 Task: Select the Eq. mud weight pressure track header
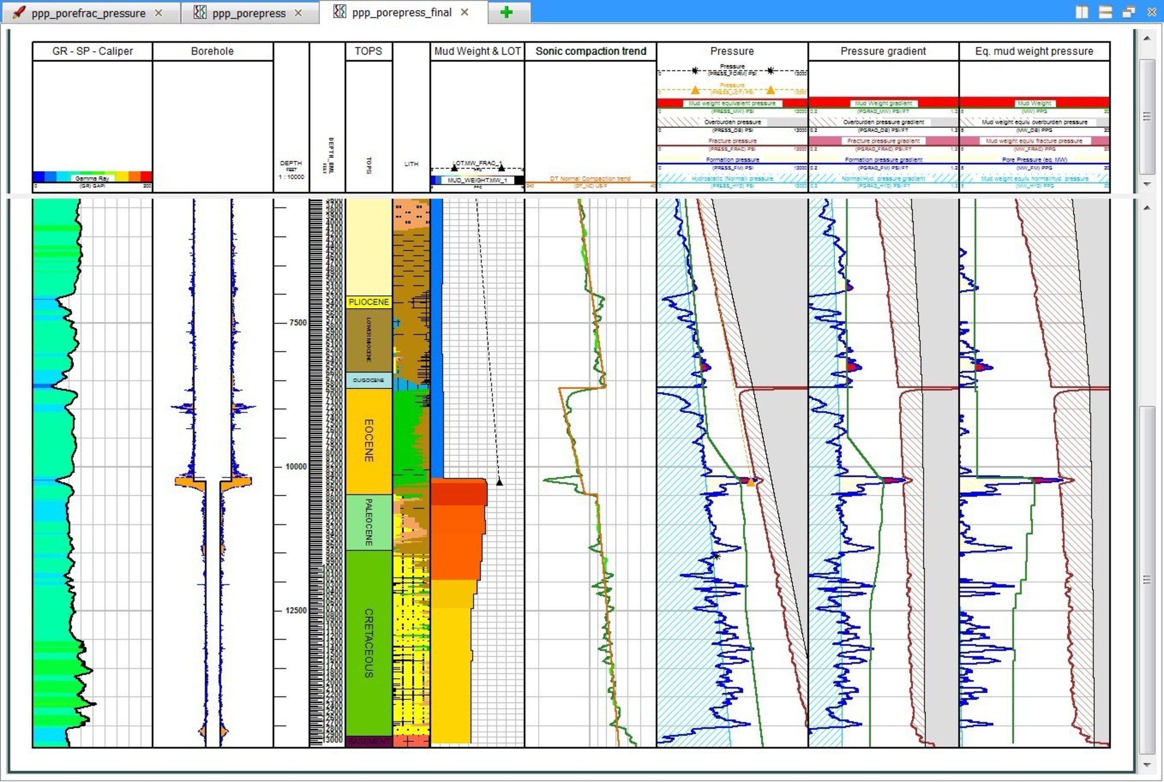point(1034,51)
